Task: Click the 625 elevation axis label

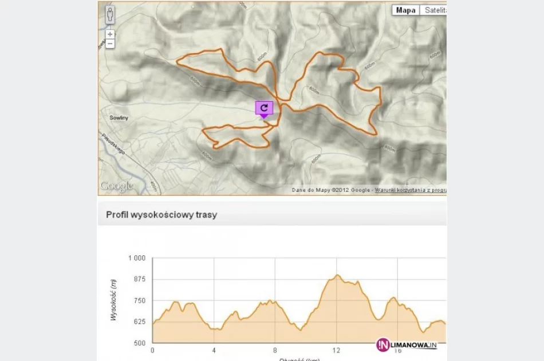Action: (x=139, y=322)
